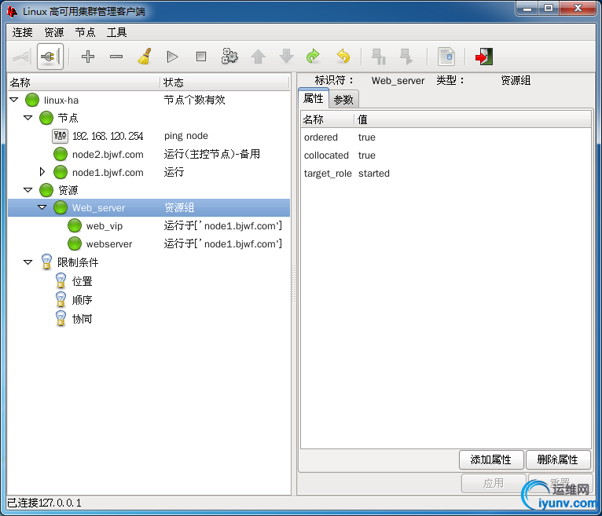Image resolution: width=602 pixels, height=516 pixels.
Task: Select the ordered attribute row
Action: tap(446, 137)
